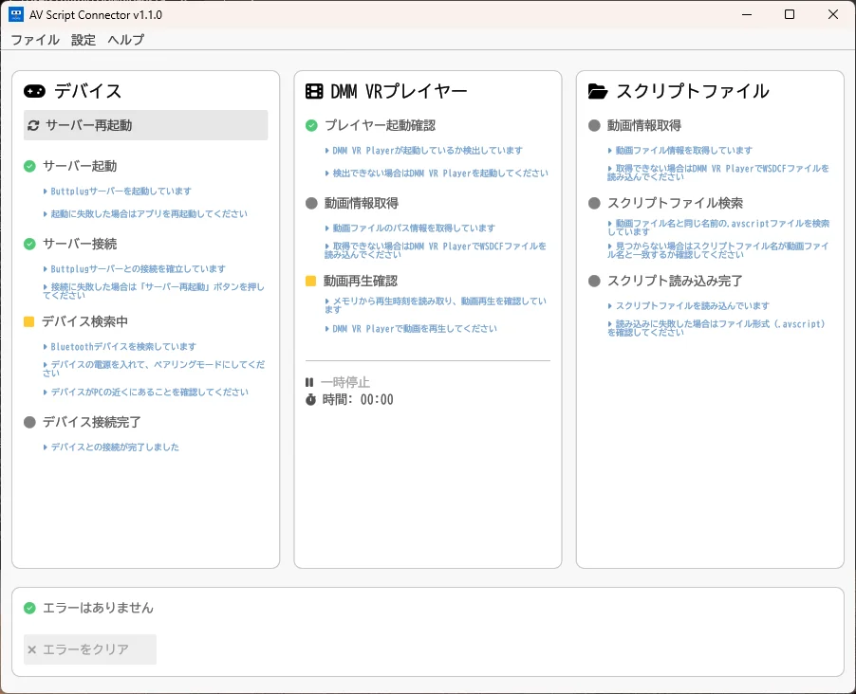This screenshot has width=856, height=694.
Task: Click the スクリプトファイル panel heading
Action: [693, 91]
